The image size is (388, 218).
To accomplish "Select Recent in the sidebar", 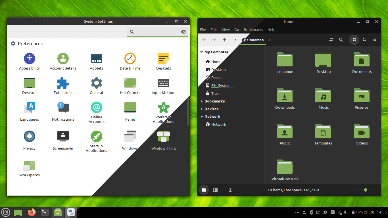I will [x=214, y=77].
